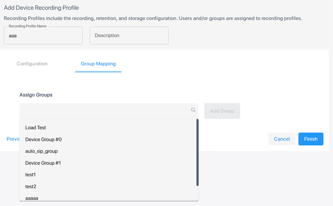Choose the test1 group entry
Screen dimensions: 333x206
click(x=30, y=174)
